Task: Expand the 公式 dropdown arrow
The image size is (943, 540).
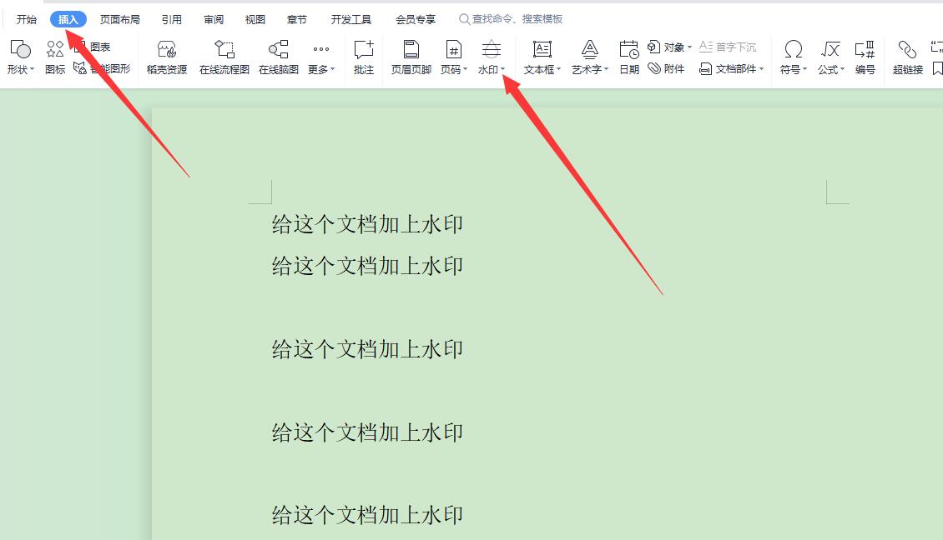Action: coord(842,70)
